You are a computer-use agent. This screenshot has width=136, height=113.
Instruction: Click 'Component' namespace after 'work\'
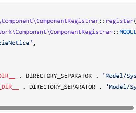[x=31, y=32]
